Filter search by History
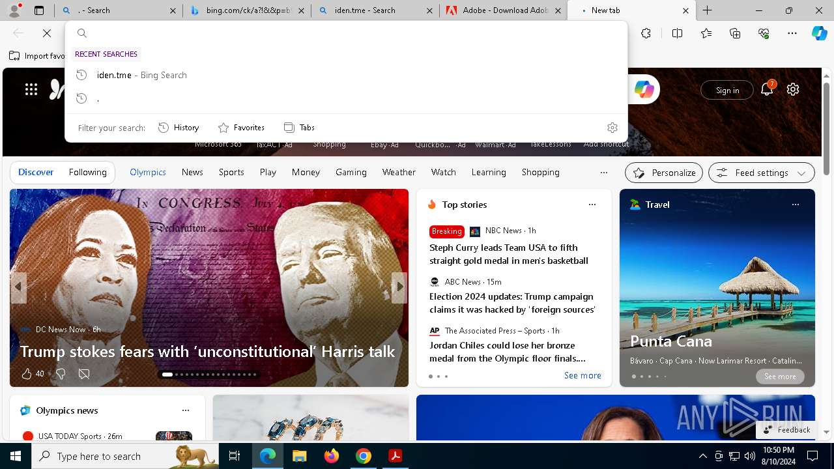This screenshot has height=469, width=834. [179, 128]
